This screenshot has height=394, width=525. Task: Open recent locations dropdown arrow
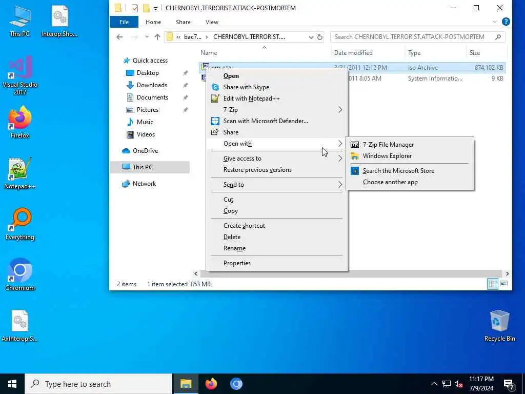point(147,37)
